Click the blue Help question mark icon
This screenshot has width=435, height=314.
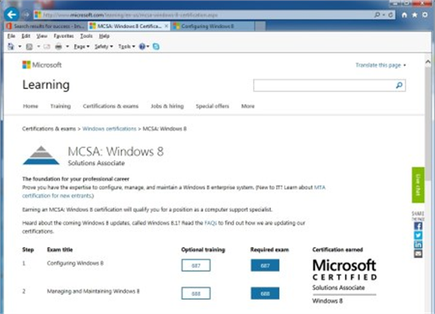[x=142, y=47]
